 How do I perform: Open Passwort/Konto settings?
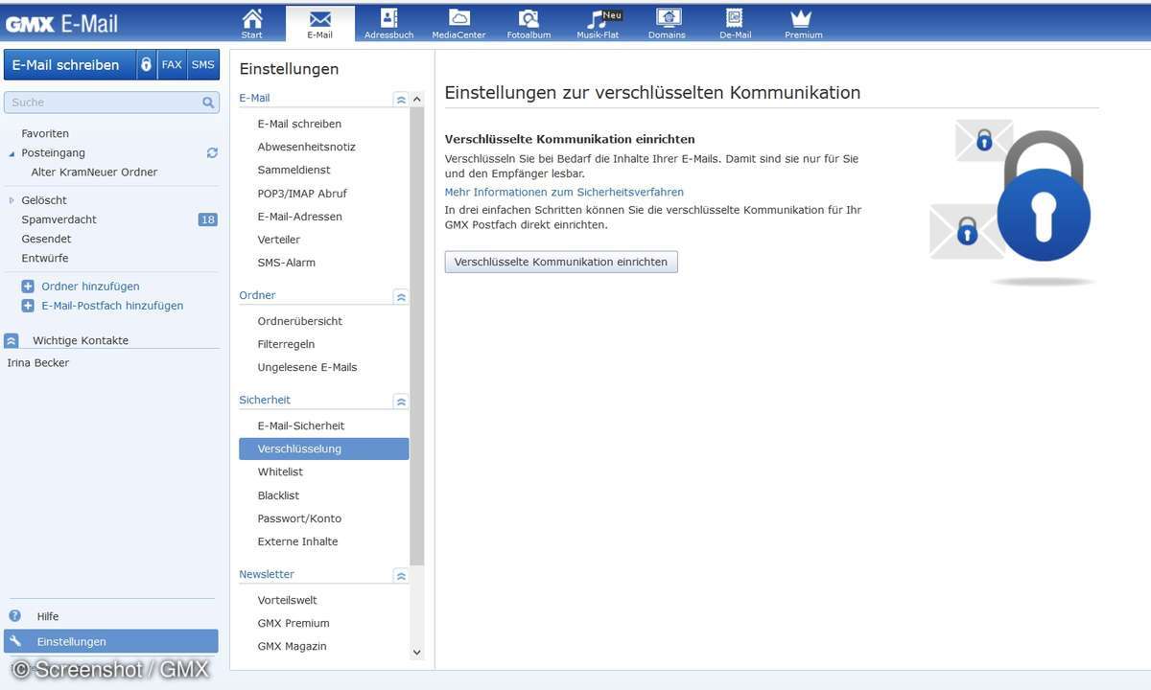[299, 518]
